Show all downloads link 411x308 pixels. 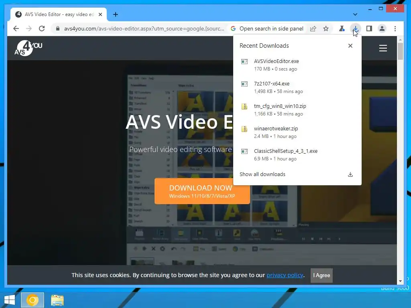tap(262, 174)
